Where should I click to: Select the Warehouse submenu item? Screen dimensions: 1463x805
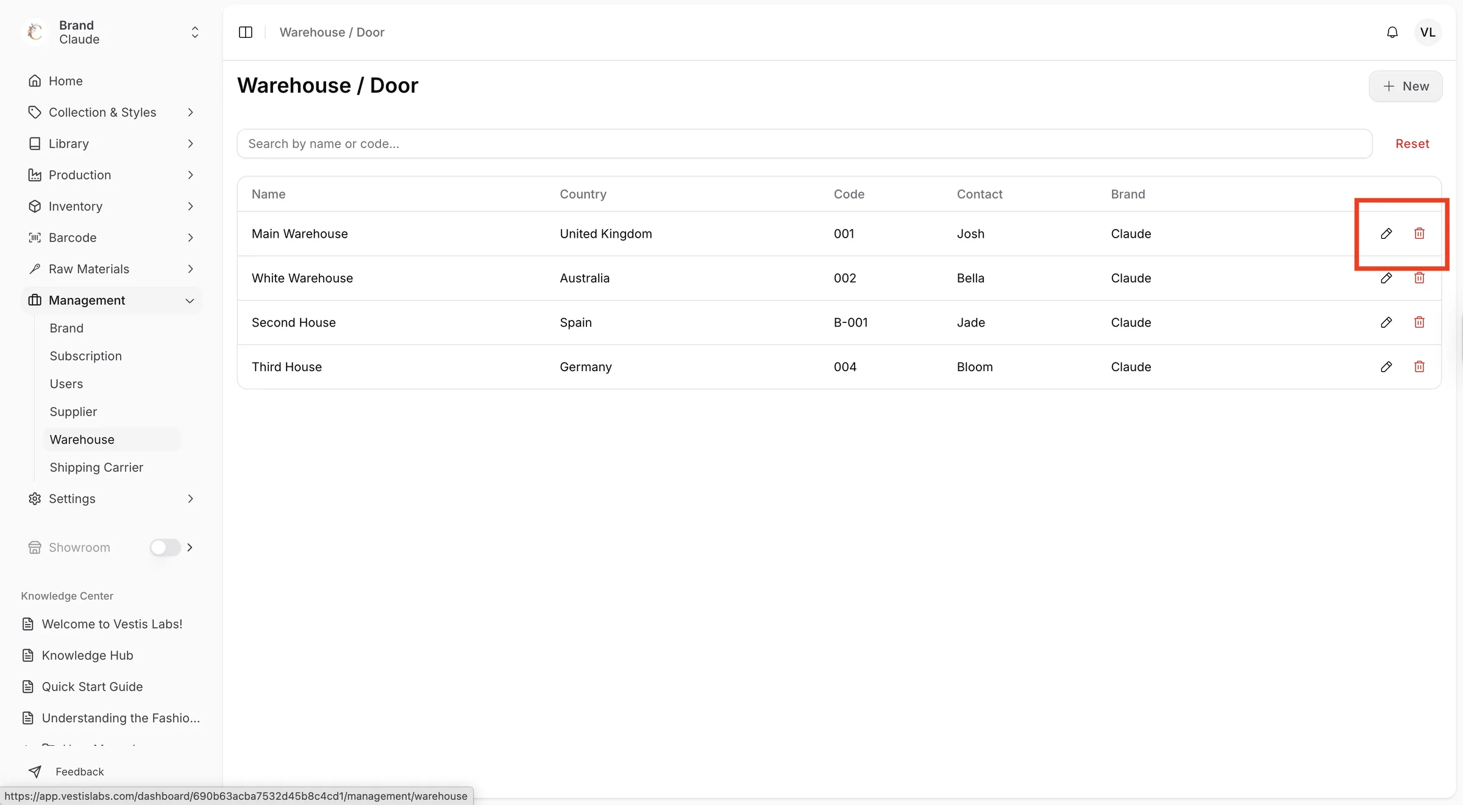click(112, 439)
